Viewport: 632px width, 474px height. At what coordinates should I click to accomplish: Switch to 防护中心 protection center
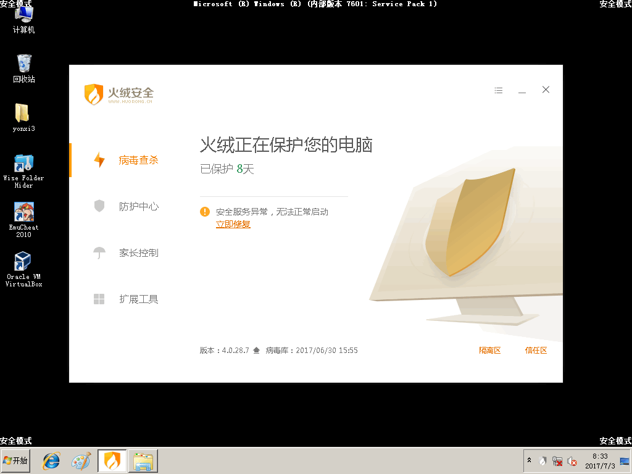pos(138,207)
